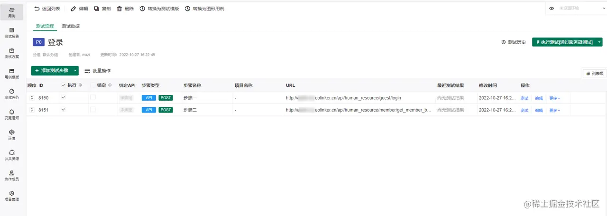Open 用例模板 sidebar item
The image size is (607, 216).
point(11,73)
